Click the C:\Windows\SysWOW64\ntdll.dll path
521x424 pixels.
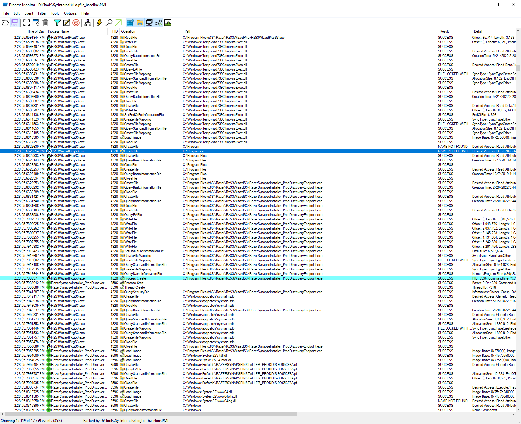coord(207,360)
